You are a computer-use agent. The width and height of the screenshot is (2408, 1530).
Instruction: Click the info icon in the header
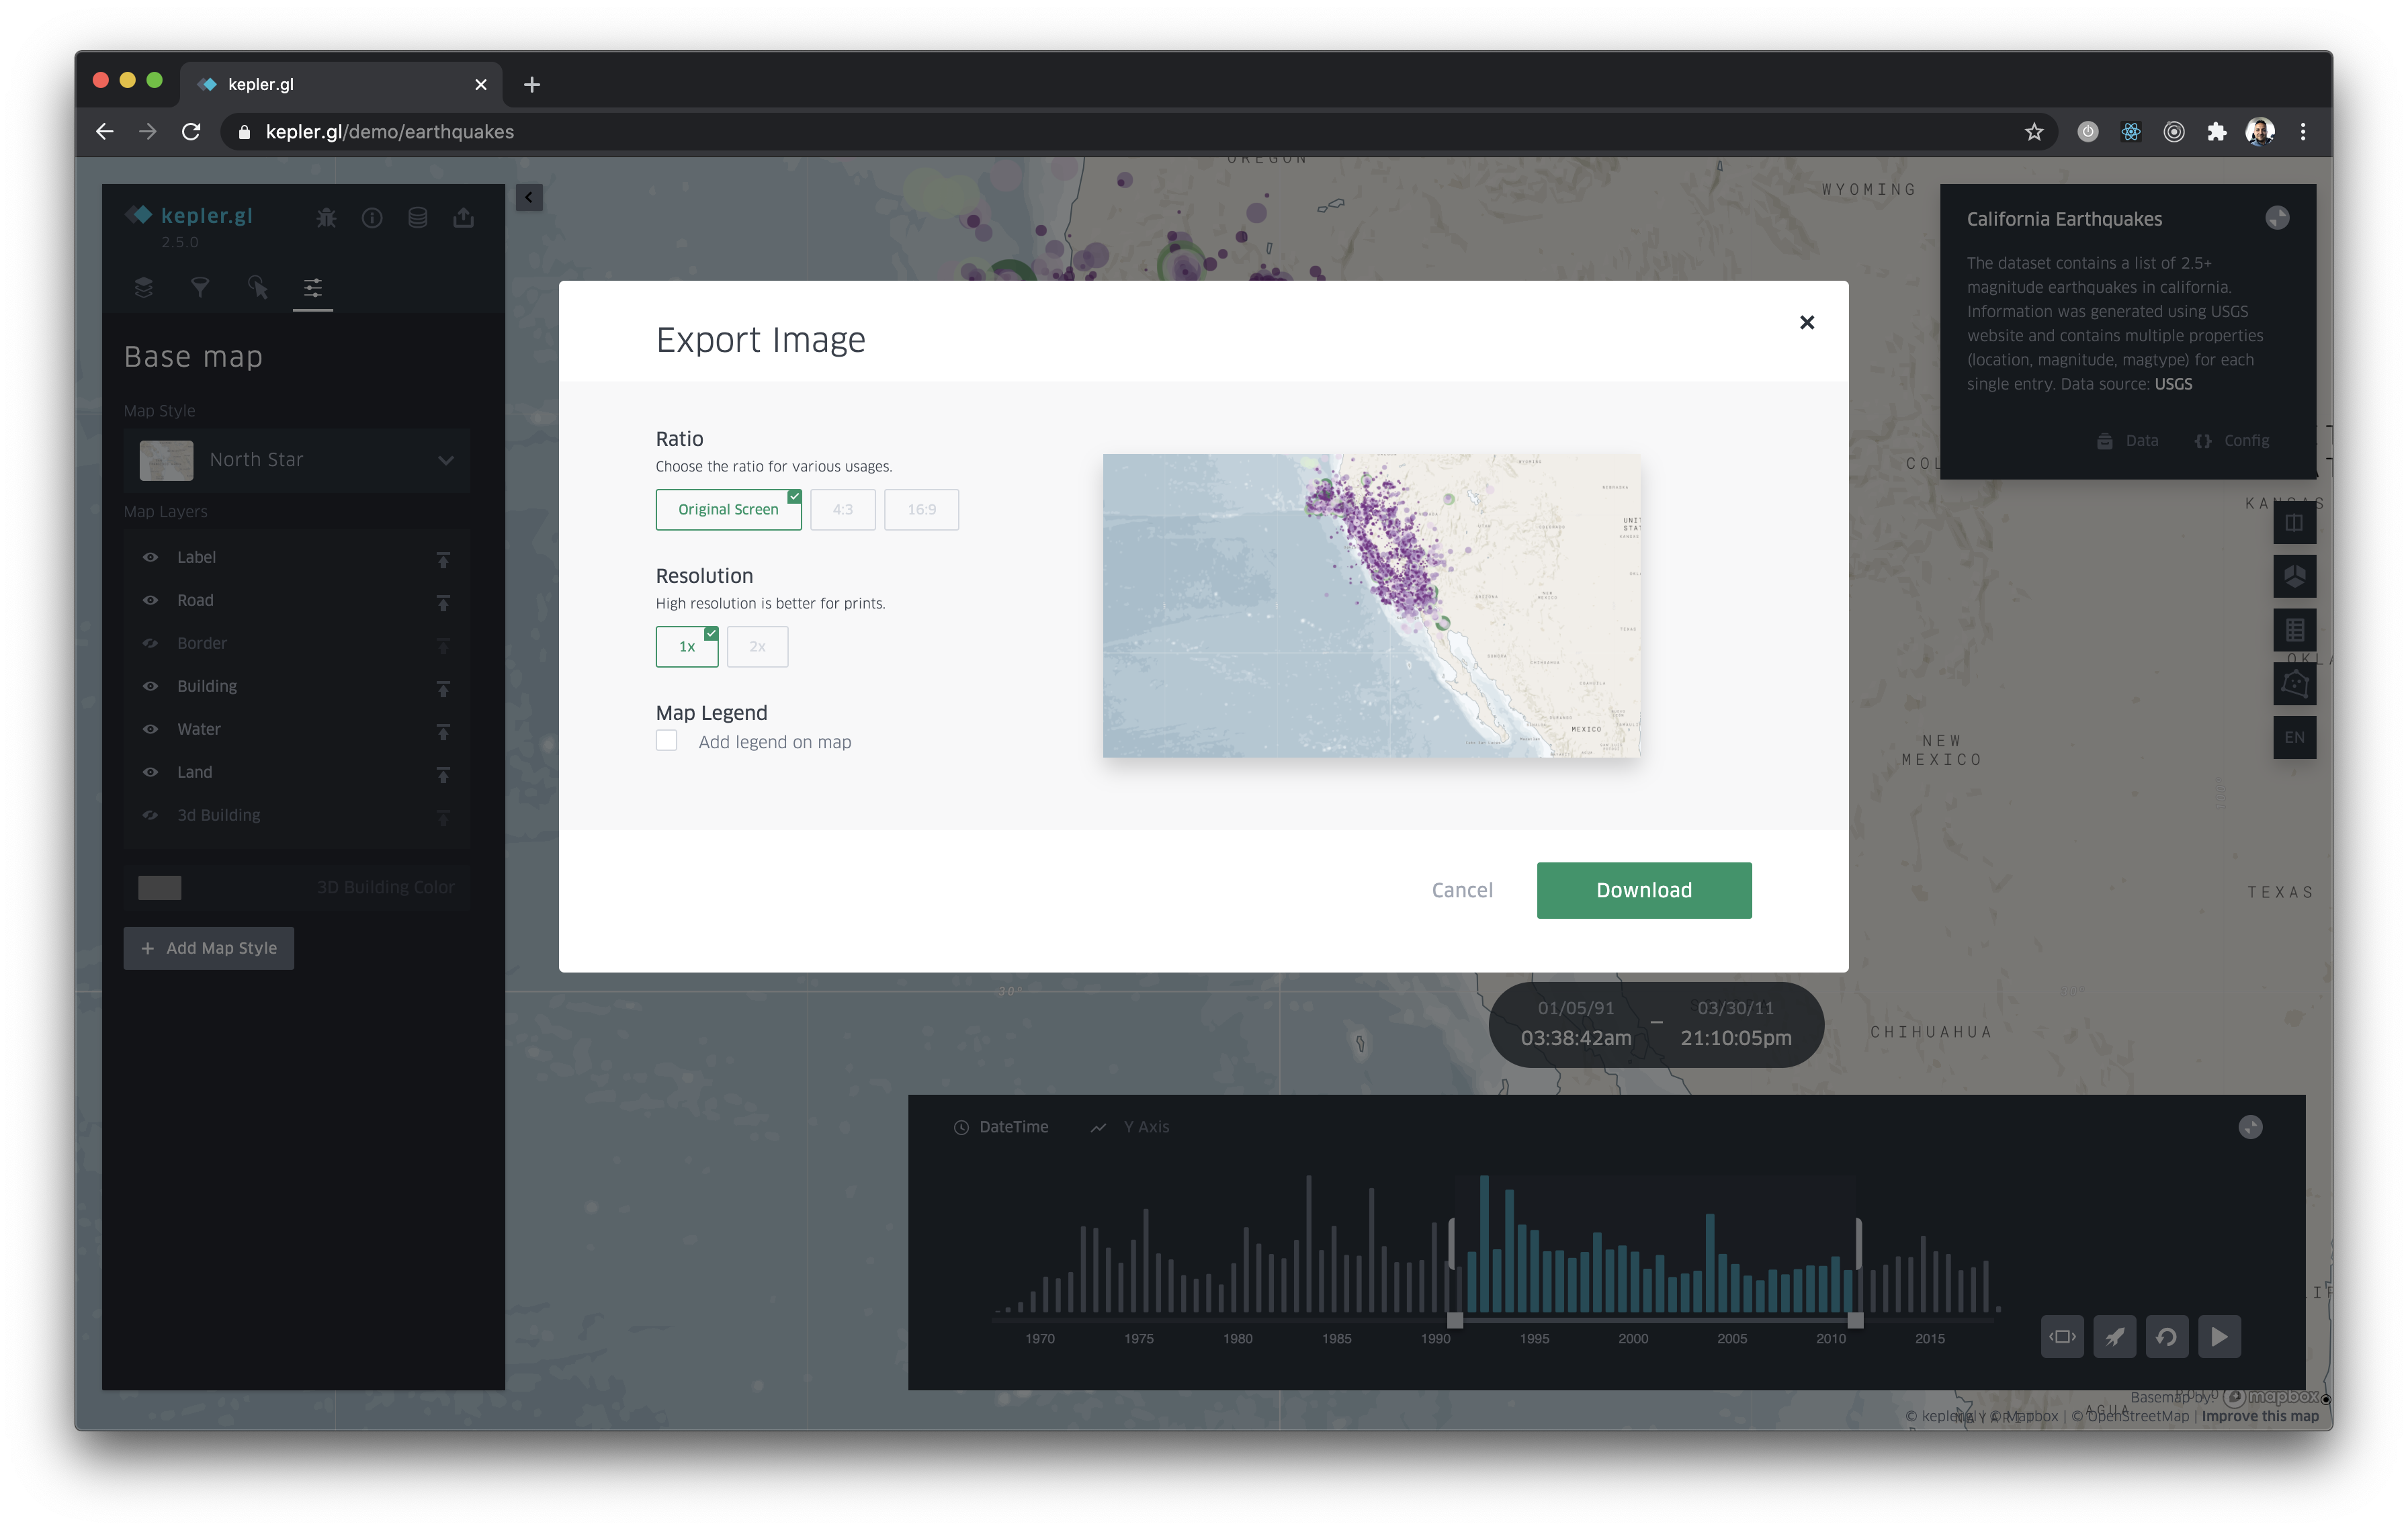(x=372, y=217)
